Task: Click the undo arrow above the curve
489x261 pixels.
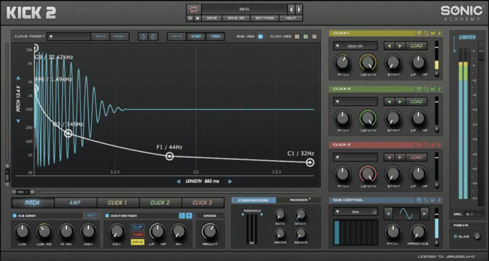Action: 142,37
